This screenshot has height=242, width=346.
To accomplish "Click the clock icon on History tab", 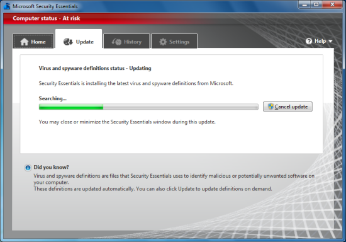I will [x=116, y=42].
